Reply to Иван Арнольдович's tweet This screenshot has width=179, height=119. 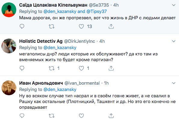point(22,116)
